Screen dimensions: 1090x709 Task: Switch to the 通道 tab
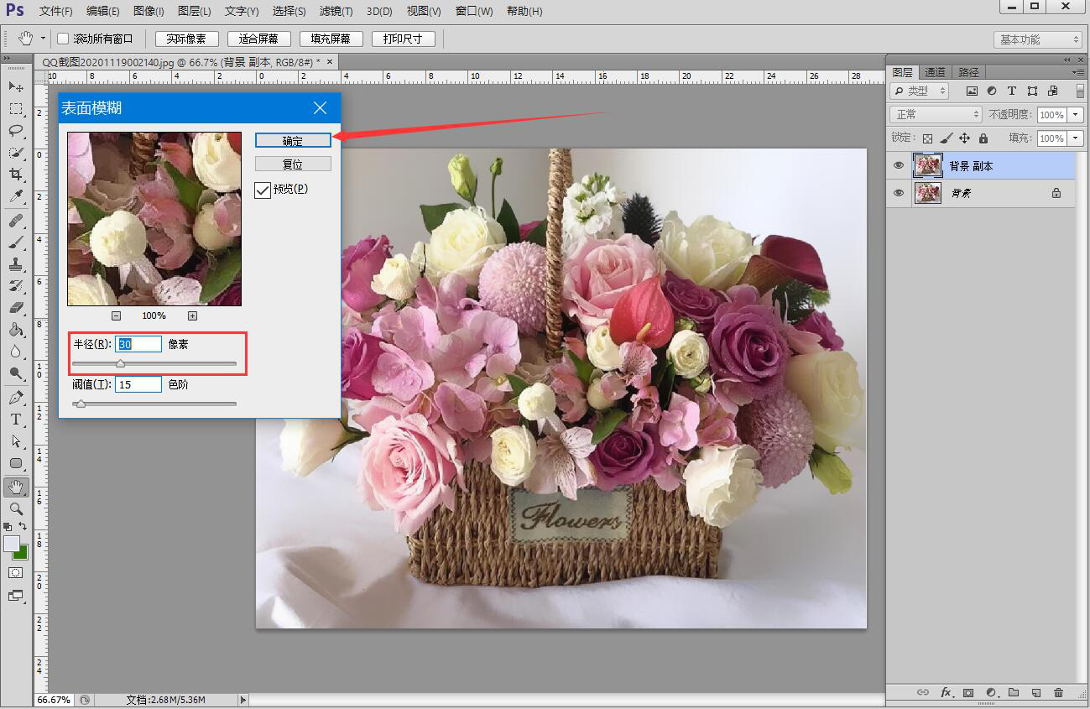pos(935,72)
